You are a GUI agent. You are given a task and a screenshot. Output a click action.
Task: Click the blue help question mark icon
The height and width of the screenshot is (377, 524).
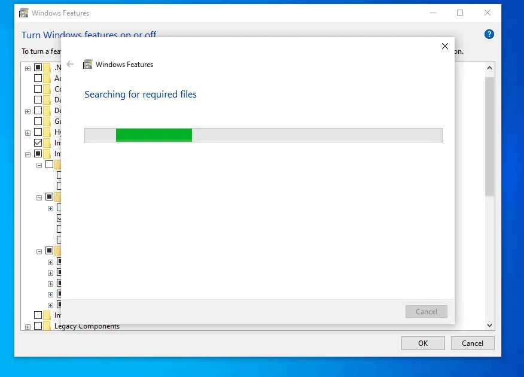pos(489,34)
